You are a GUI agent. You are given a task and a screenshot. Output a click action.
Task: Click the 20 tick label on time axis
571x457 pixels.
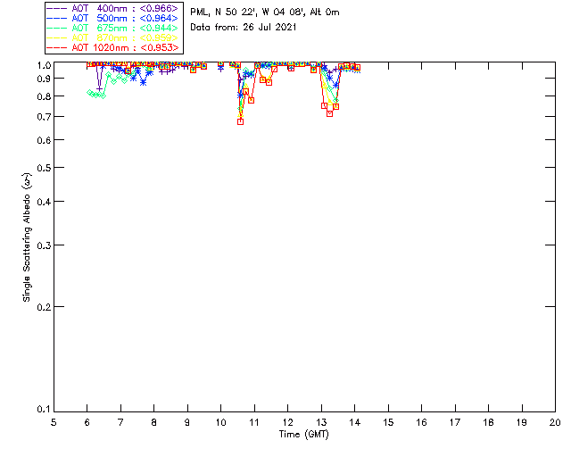tap(555, 422)
